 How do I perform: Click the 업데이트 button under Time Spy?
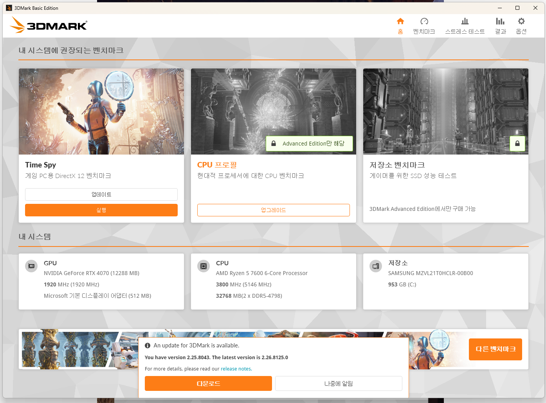click(x=101, y=194)
